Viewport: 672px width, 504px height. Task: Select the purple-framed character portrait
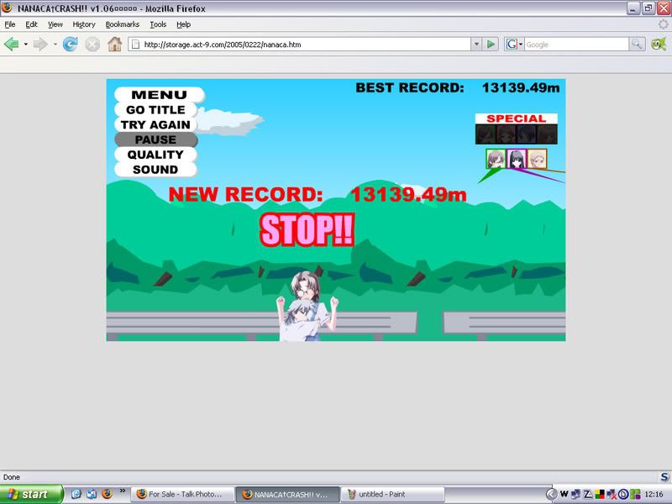pyautogui.click(x=517, y=159)
